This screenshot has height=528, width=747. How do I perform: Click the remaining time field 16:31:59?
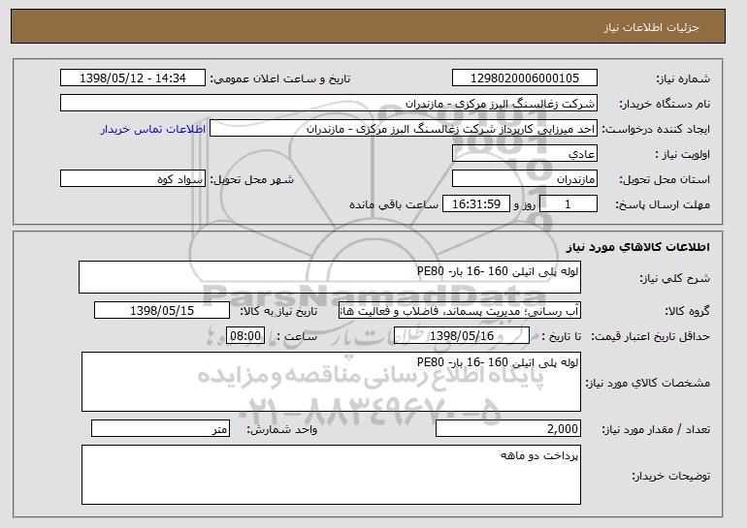[x=476, y=204]
